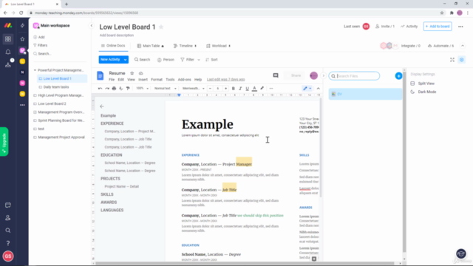Select the CV file

365,94
